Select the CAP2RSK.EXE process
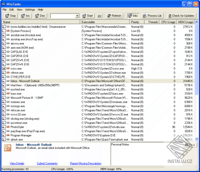 click(x=98, y=56)
